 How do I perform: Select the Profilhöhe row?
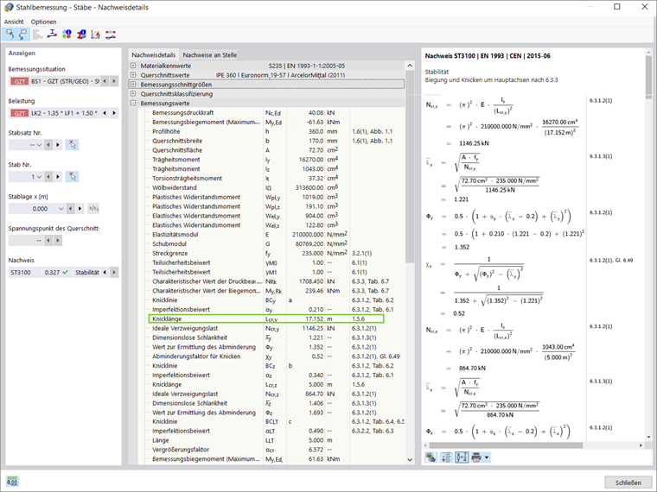click(x=272, y=131)
